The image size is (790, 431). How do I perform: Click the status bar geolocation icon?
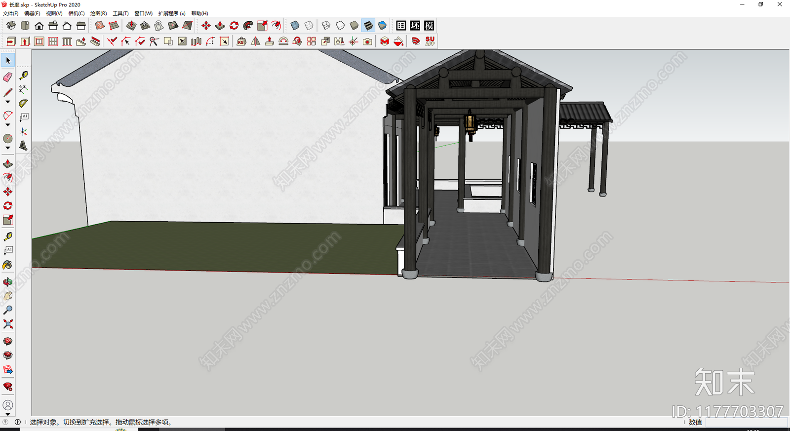tap(6, 422)
